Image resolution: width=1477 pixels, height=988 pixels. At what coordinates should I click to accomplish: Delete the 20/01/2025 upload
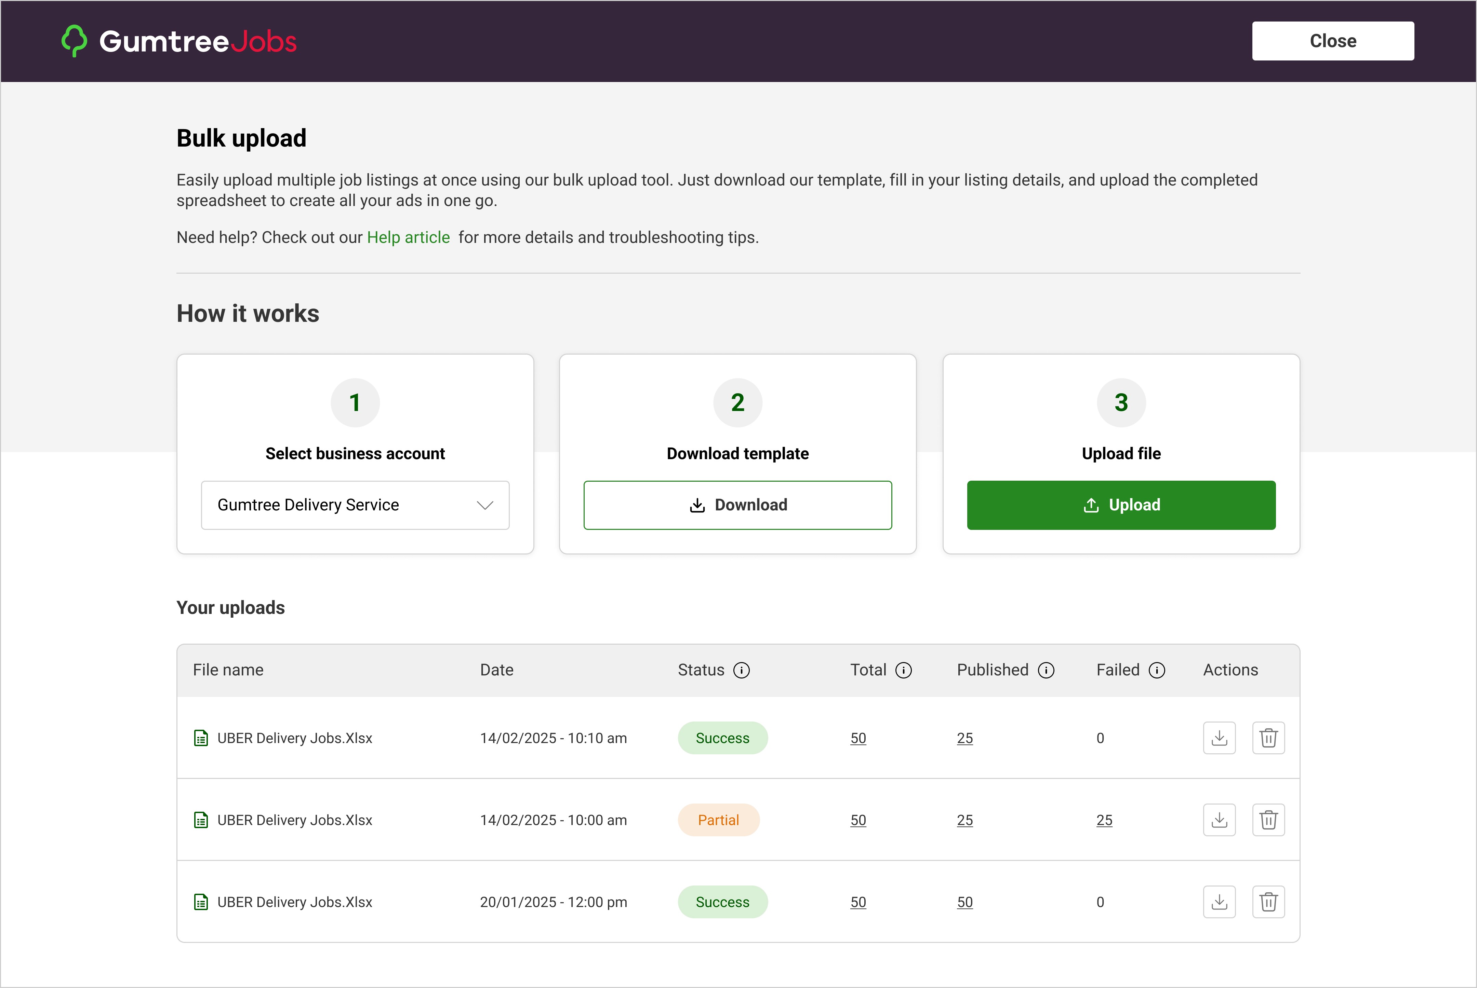pos(1269,902)
